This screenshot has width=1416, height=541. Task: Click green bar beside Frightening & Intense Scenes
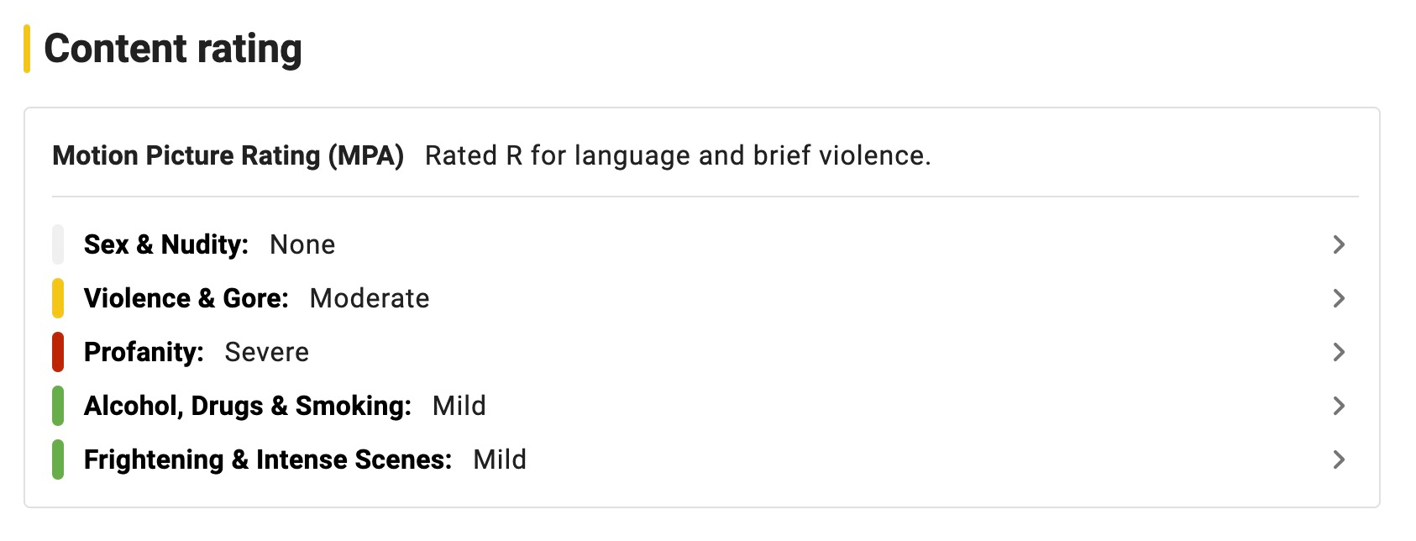coord(58,460)
